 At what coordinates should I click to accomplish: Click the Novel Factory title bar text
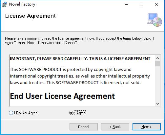(x=22, y=4)
